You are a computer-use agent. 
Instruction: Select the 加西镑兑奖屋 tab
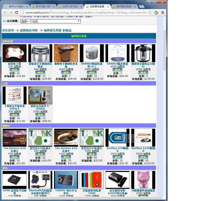pos(97,7)
